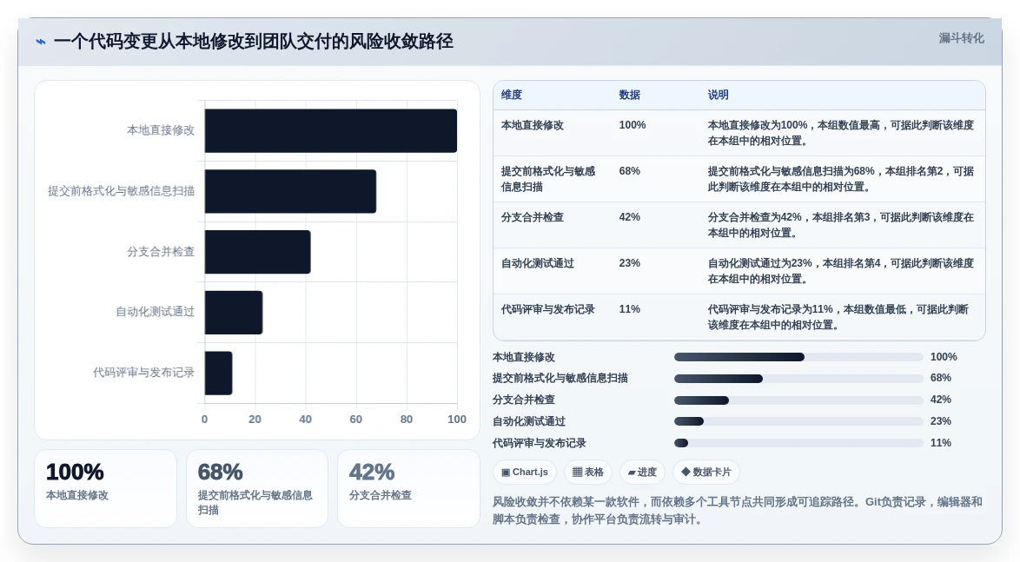Click the 100% value in table
The image size is (1020, 562).
(633, 126)
